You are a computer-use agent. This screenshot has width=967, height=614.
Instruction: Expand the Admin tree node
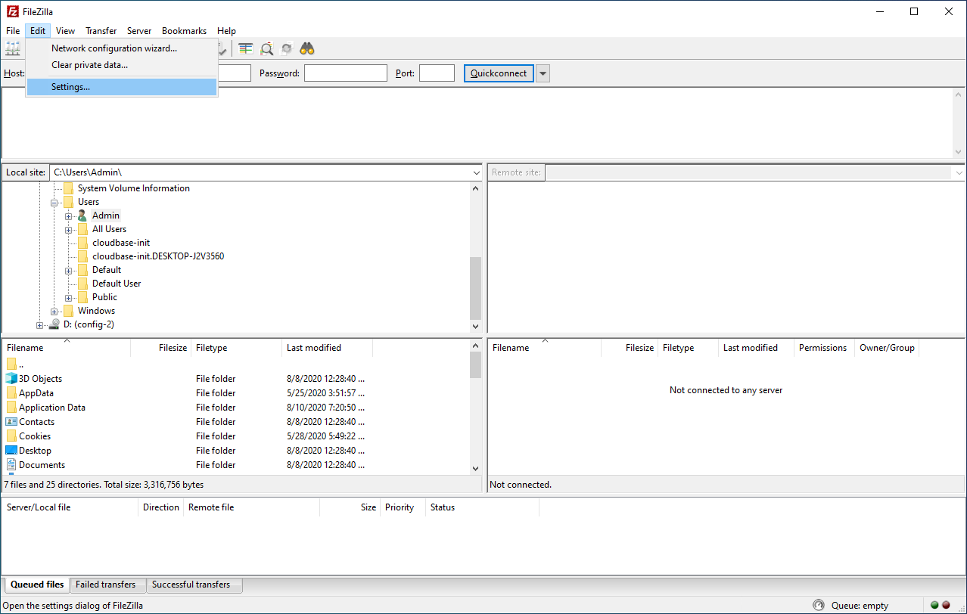click(69, 216)
